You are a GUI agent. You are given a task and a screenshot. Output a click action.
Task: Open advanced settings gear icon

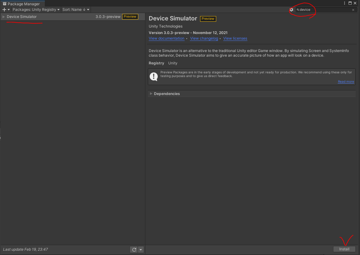click(291, 10)
